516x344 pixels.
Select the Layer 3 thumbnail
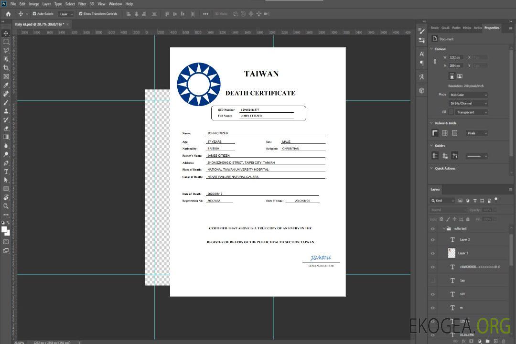[452, 253]
